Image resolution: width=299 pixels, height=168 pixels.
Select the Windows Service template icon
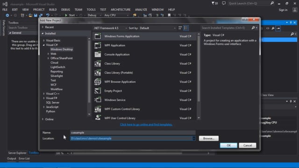pyautogui.click(x=98, y=100)
